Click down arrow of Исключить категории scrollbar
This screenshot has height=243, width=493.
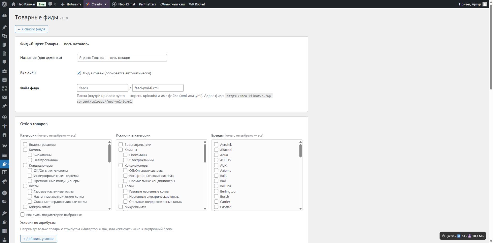coord(205,209)
